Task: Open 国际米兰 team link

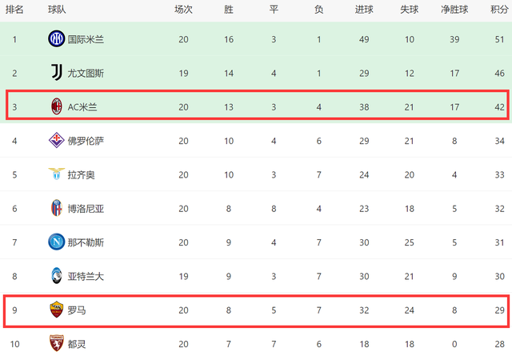Action: point(85,39)
